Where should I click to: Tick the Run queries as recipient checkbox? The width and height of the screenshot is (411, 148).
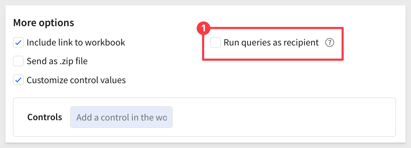click(x=215, y=43)
